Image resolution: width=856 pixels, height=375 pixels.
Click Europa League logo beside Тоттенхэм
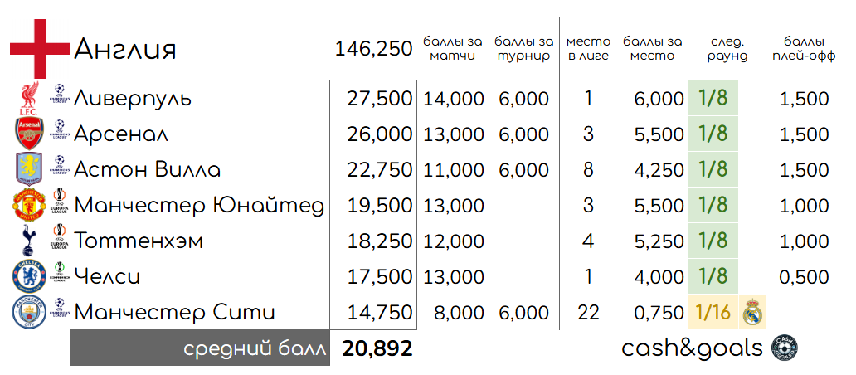(x=60, y=236)
